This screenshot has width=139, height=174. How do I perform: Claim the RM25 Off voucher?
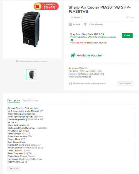127,35
